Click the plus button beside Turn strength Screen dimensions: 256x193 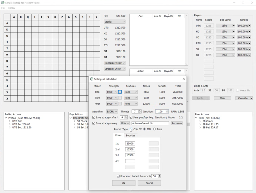point(120,98)
